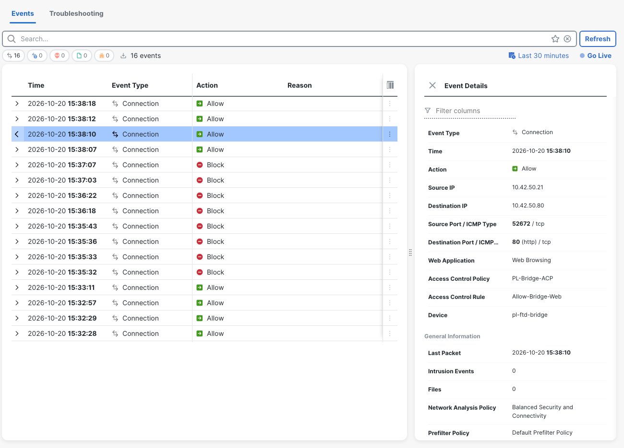Click Device value pl-ftd-bridge
The height and width of the screenshot is (448, 624).
[x=530, y=315]
